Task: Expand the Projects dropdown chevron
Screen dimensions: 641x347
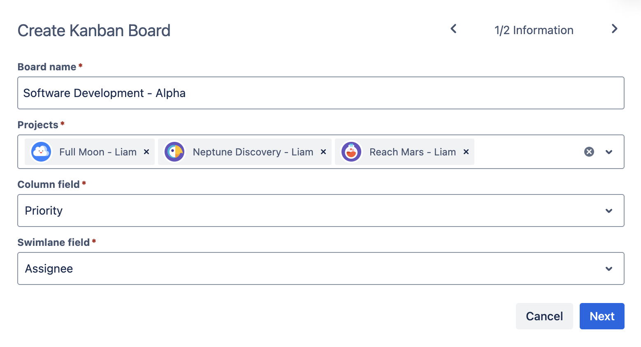Action: tap(609, 152)
